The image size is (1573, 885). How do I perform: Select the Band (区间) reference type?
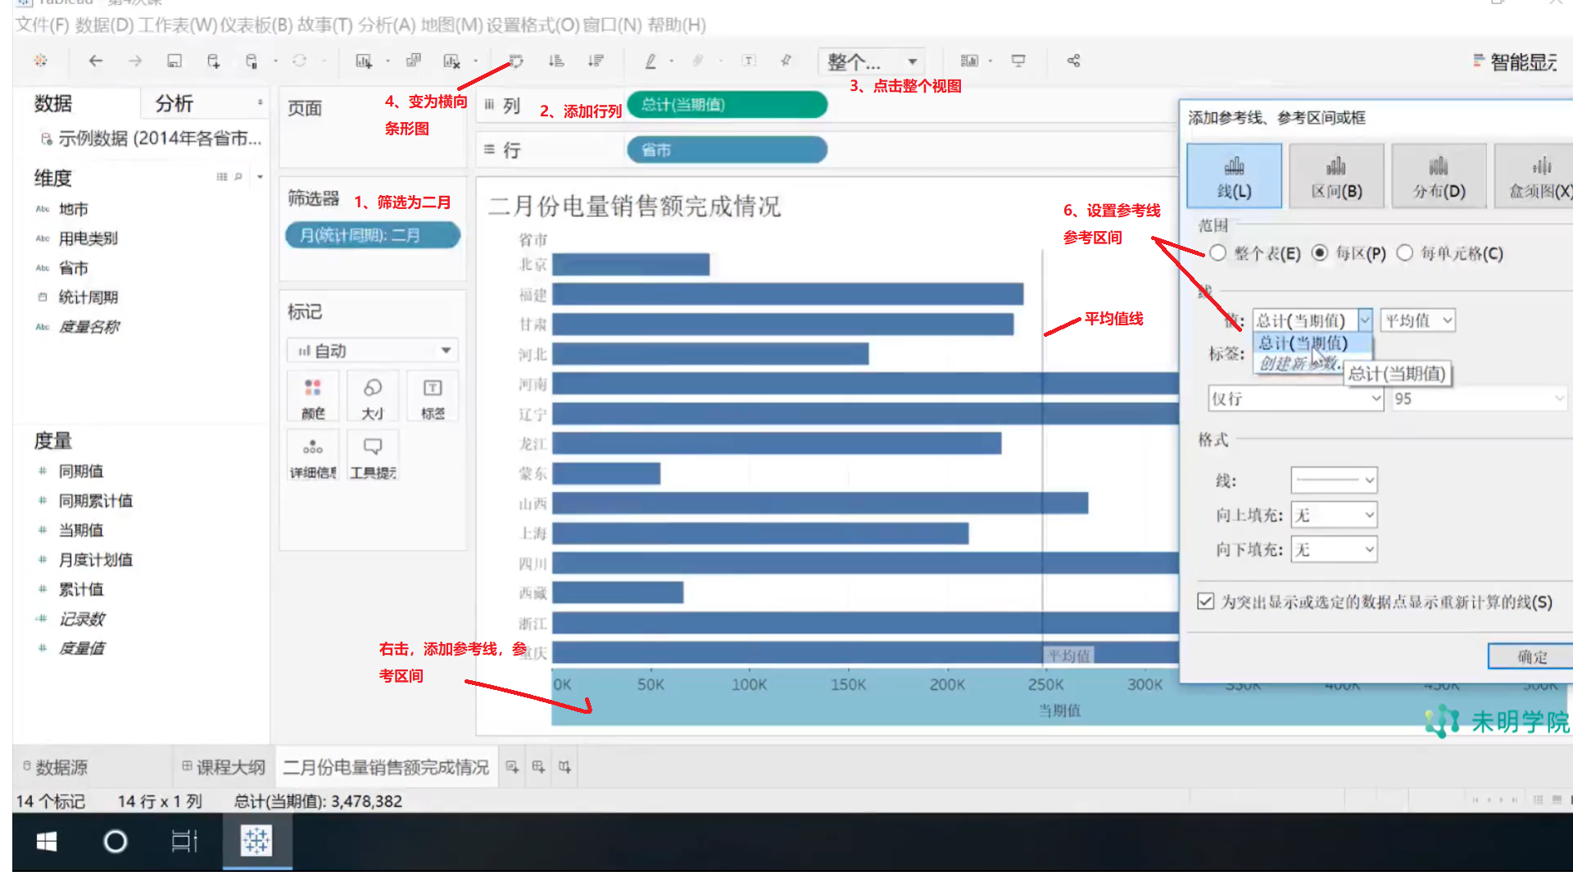(x=1336, y=175)
